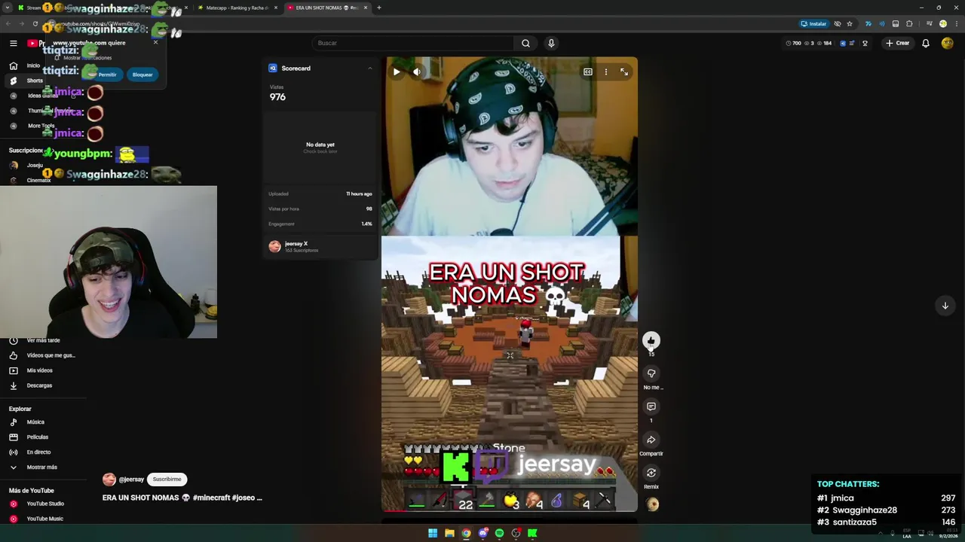
Task: Remix this Short
Action: (x=651, y=473)
